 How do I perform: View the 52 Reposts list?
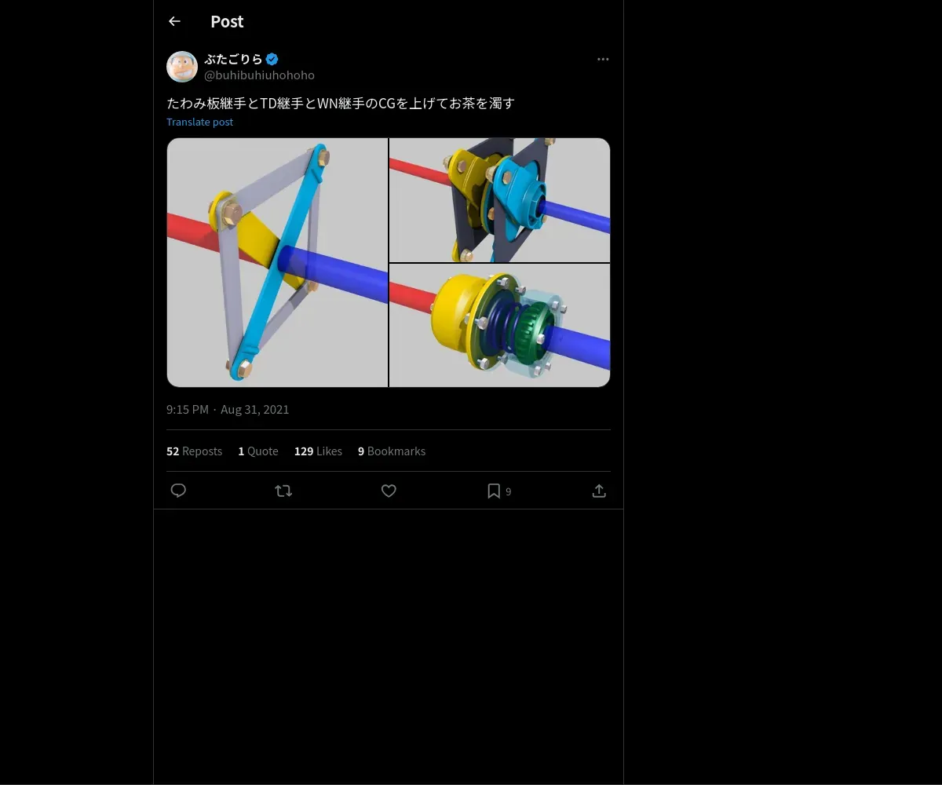[x=194, y=451]
